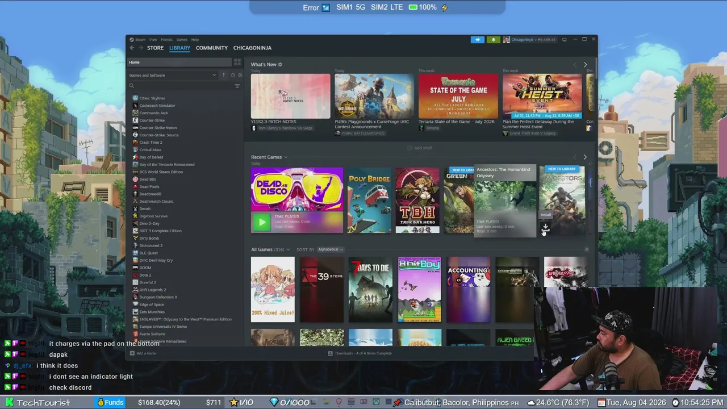
Task: Show next What's New items
Action: [585, 65]
